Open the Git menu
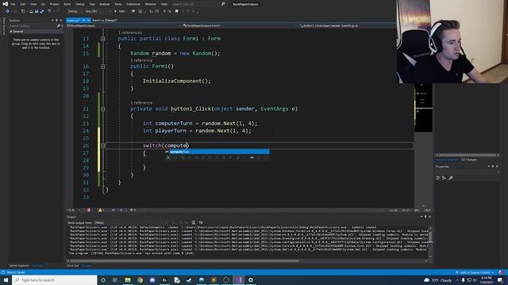The width and height of the screenshot is (508, 285). [x=43, y=4]
